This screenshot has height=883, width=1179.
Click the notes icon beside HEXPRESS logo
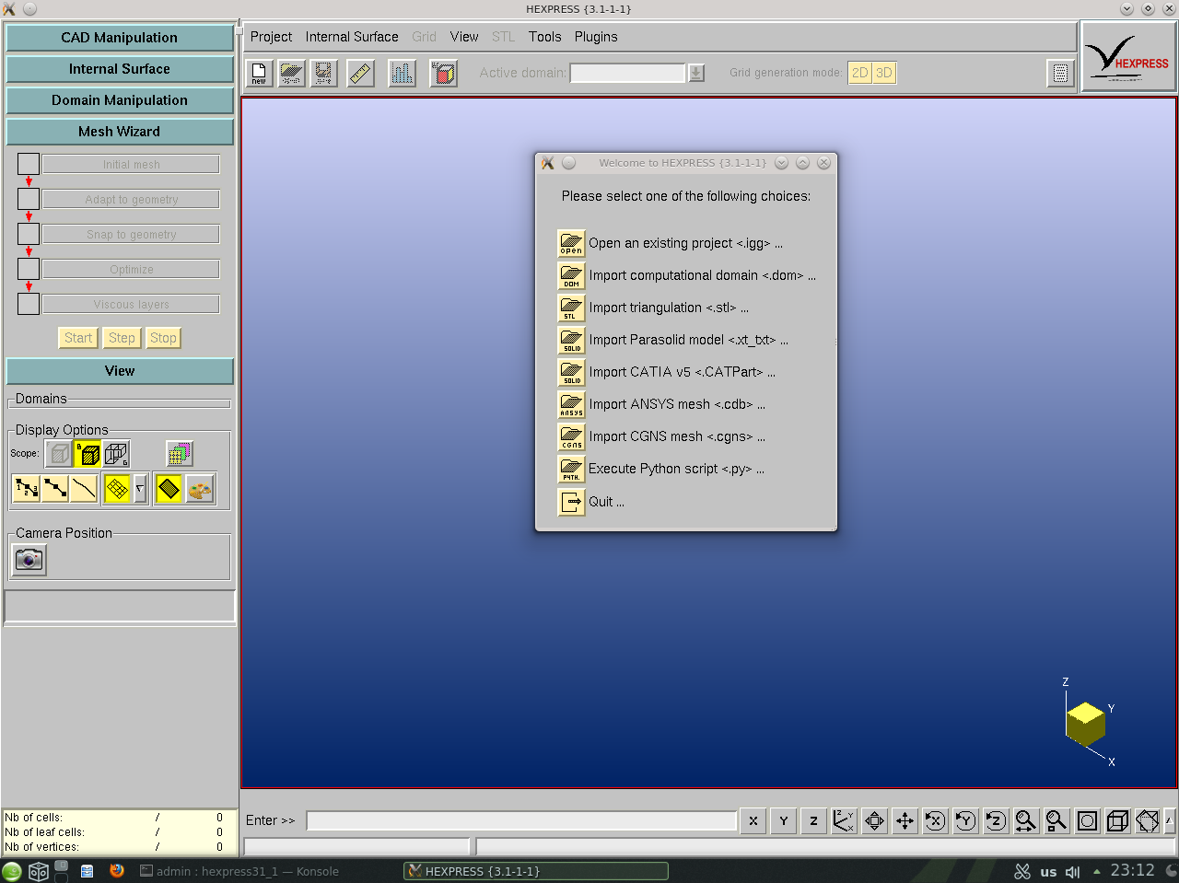[x=1060, y=74]
